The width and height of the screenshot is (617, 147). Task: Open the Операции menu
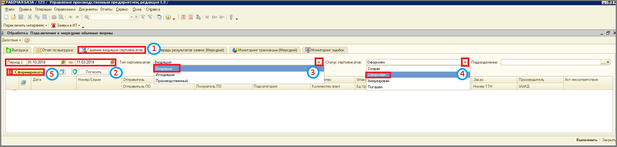pos(43,9)
